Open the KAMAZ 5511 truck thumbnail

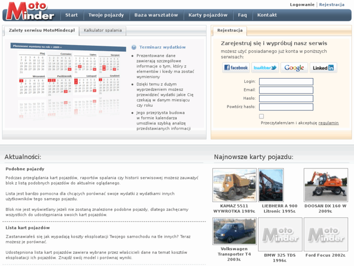tap(234, 185)
